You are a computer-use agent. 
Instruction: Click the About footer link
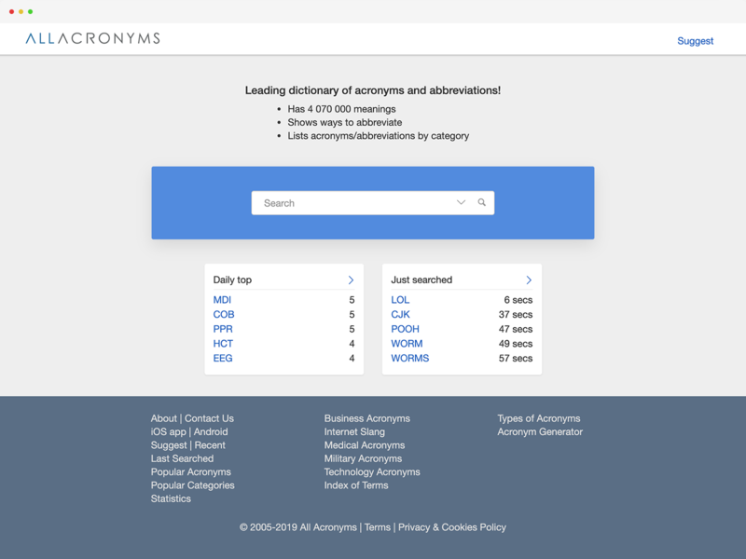164,418
